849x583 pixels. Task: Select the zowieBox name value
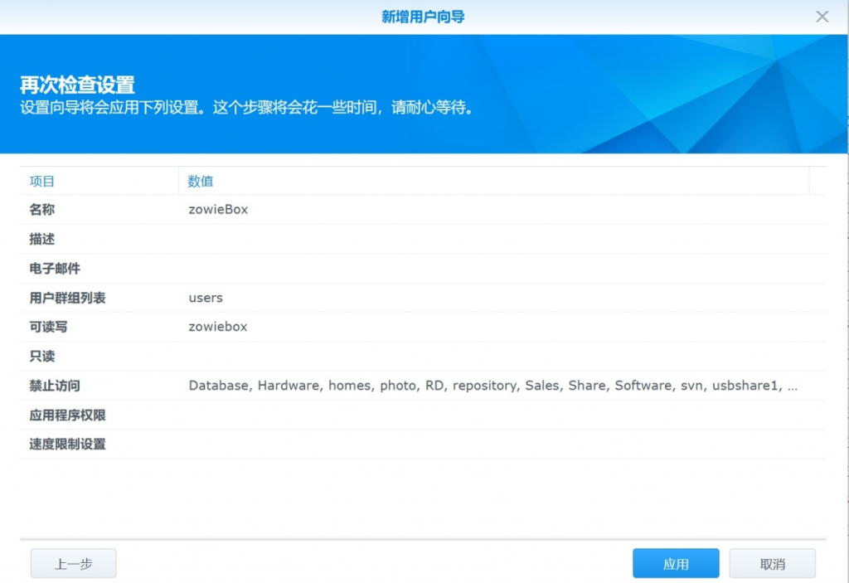pos(218,210)
